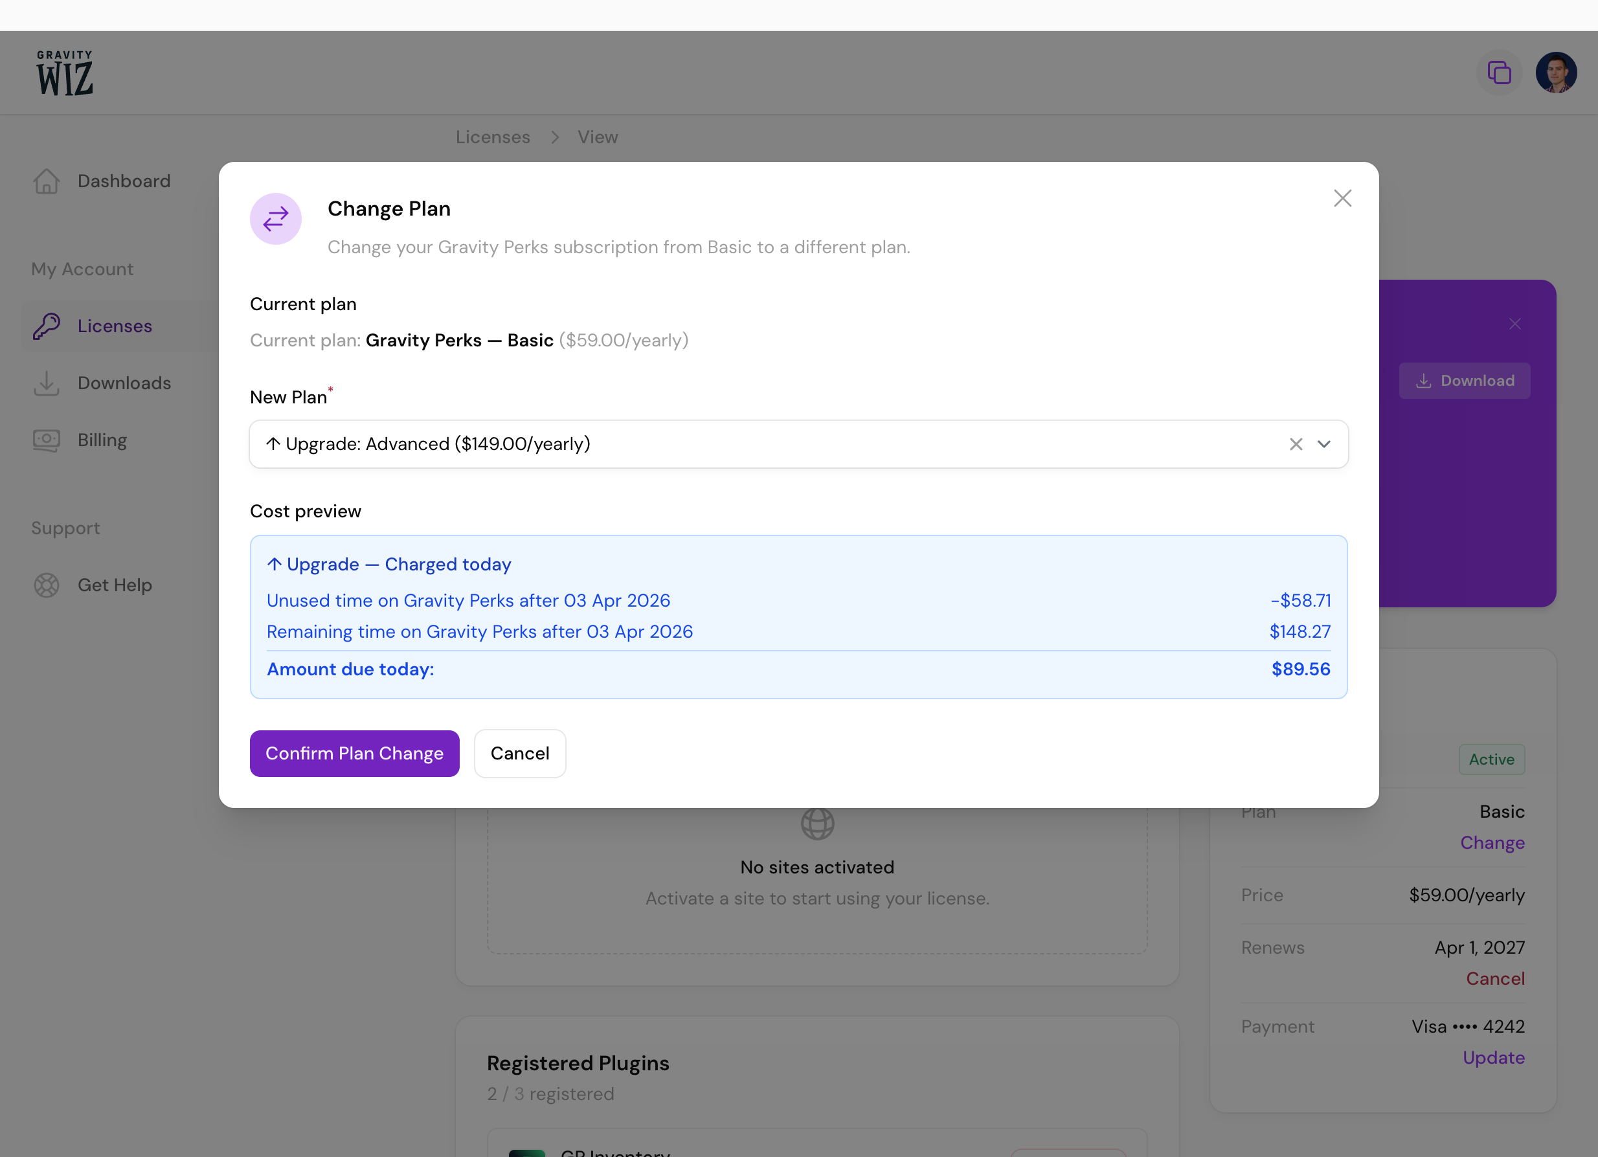Click the Dashboard home icon
This screenshot has height=1157, width=1598.
click(47, 181)
